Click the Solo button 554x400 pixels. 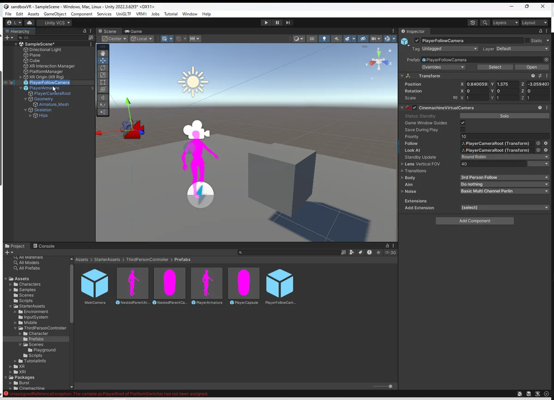[504, 116]
